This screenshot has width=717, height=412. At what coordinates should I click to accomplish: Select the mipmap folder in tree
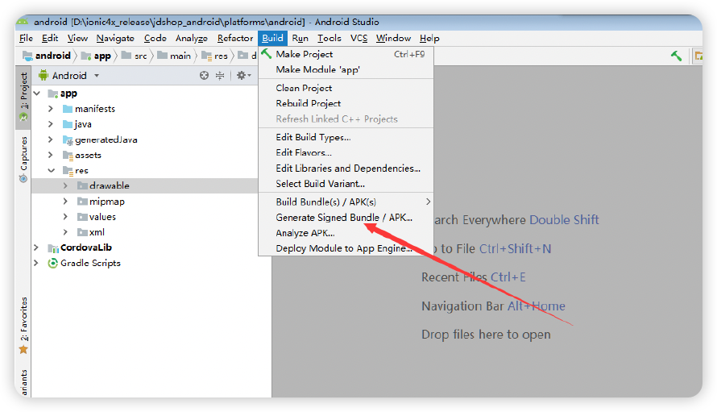point(106,202)
